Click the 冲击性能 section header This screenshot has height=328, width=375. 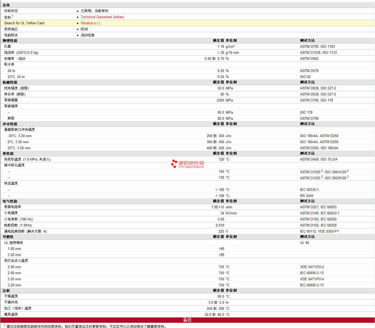point(10,124)
